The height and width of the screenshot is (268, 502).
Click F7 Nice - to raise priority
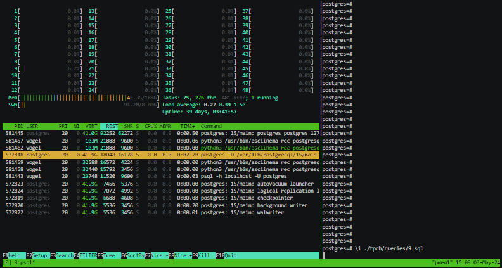156,255
